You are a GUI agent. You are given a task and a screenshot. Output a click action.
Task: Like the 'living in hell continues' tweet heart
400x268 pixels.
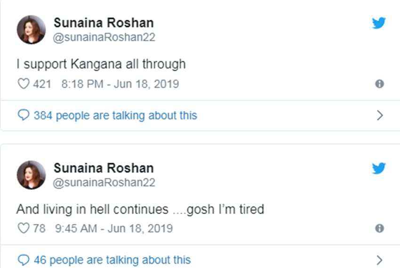tap(23, 229)
